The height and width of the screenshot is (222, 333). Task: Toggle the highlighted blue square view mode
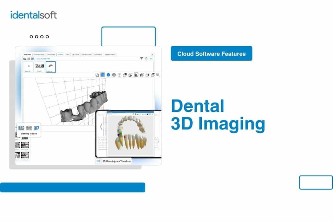pos(102,75)
